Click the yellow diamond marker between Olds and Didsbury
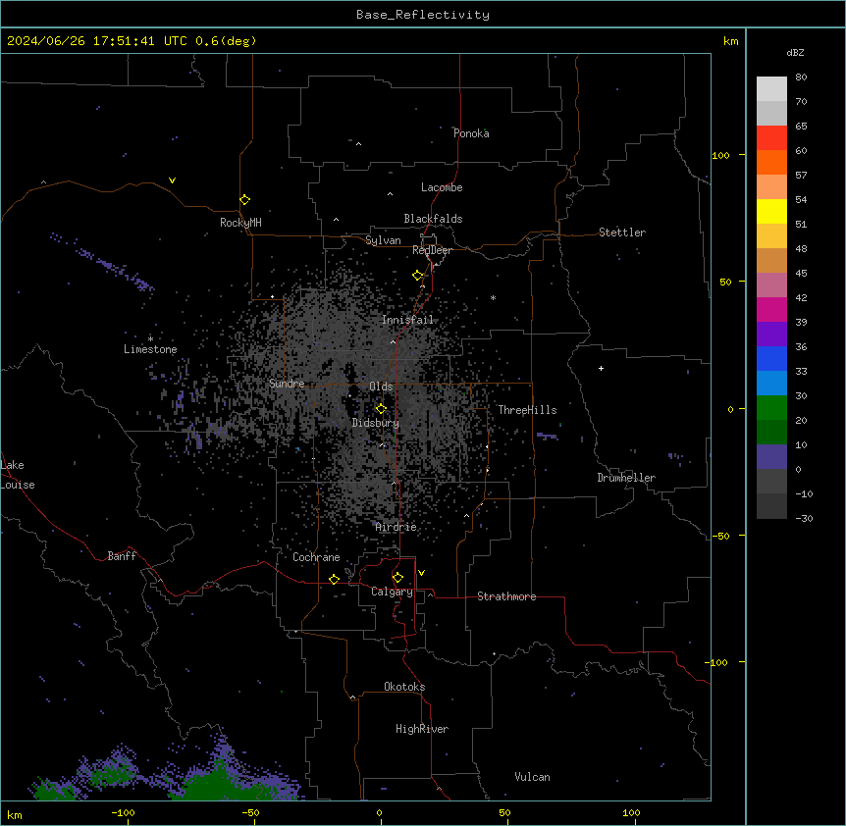 pos(381,409)
